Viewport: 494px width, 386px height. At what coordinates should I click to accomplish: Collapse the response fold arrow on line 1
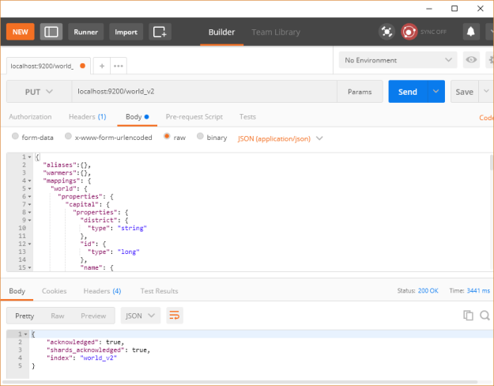click(26, 335)
